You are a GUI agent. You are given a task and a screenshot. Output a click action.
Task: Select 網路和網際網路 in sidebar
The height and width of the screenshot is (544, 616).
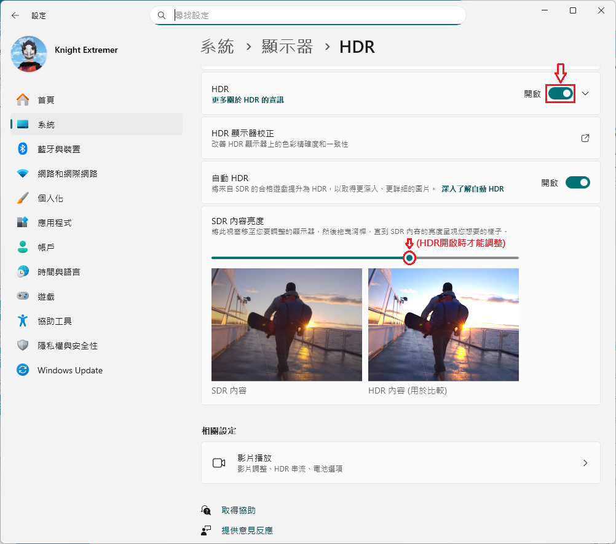tap(97, 174)
